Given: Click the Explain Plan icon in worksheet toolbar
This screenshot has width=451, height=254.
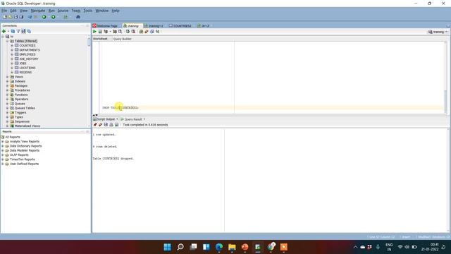Looking at the screenshot, I should (x=106, y=31).
